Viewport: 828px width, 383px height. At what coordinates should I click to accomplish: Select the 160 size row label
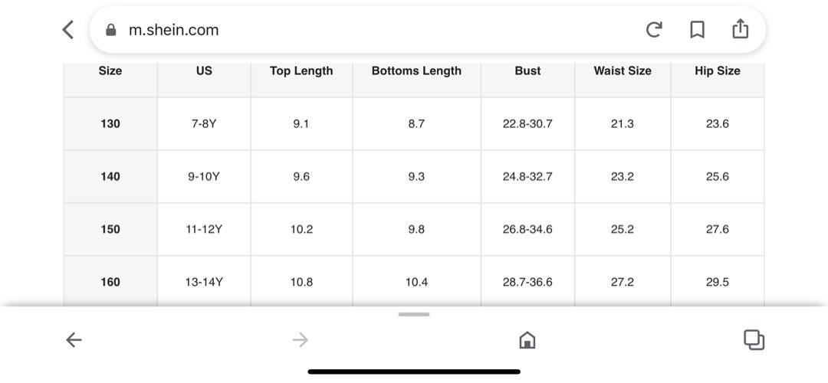tap(110, 281)
